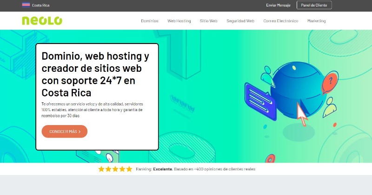Viewport: 372px width, 195px height.
Task: Click the five gold stars rating
Action: pyautogui.click(x=115, y=169)
